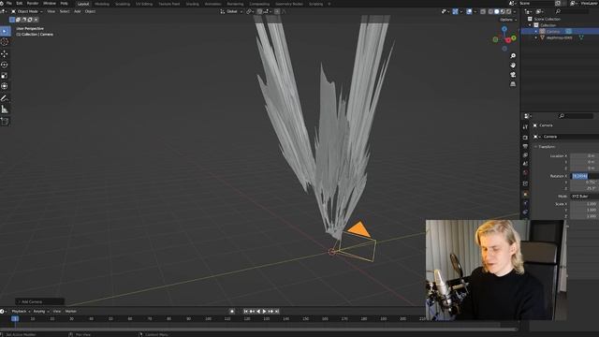
Task: Switch to material preview shading
Action: click(503, 11)
